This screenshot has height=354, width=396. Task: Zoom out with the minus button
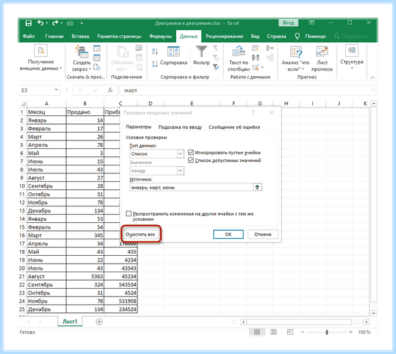[302, 332]
